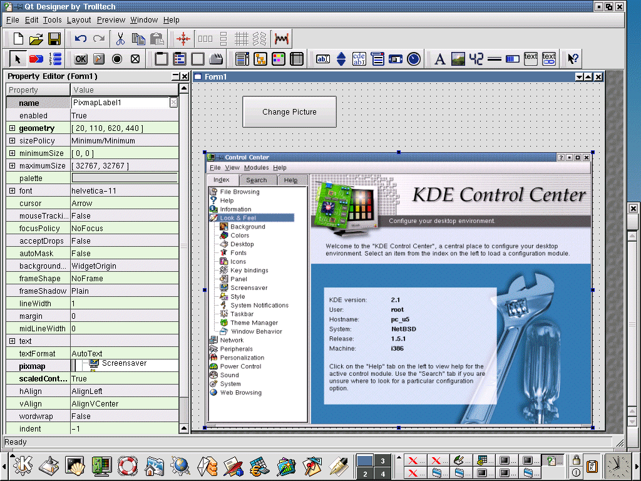Lay out widgets in a grid
The width and height of the screenshot is (641, 481).
click(x=241, y=39)
